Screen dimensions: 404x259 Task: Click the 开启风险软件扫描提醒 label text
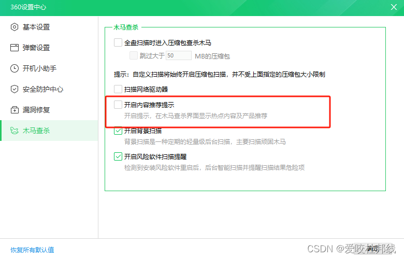(x=155, y=156)
